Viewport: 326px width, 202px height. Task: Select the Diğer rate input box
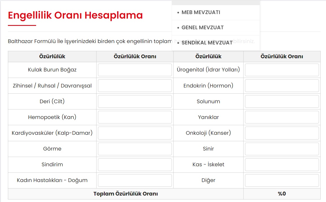point(282,180)
